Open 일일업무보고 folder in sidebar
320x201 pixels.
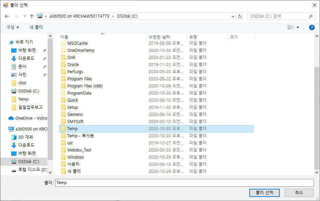click(27, 107)
